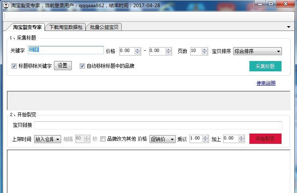This screenshot has height=193, width=297.
Task: Switch to 淘宝裂变专家 tab
Action: point(27,27)
